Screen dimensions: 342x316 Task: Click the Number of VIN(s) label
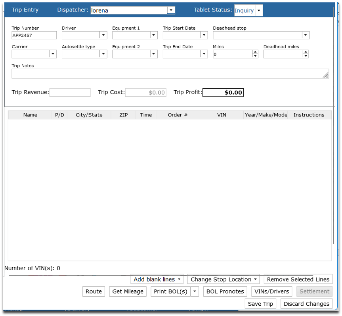click(32, 268)
